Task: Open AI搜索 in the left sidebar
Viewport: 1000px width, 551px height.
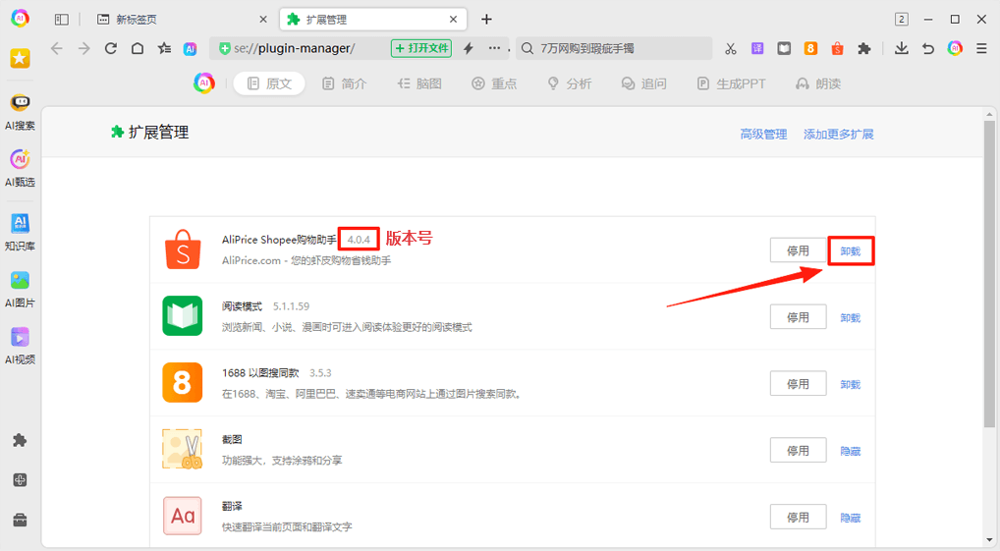Action: point(20,112)
